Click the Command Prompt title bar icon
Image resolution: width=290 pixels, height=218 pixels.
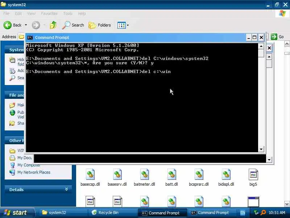point(30,38)
